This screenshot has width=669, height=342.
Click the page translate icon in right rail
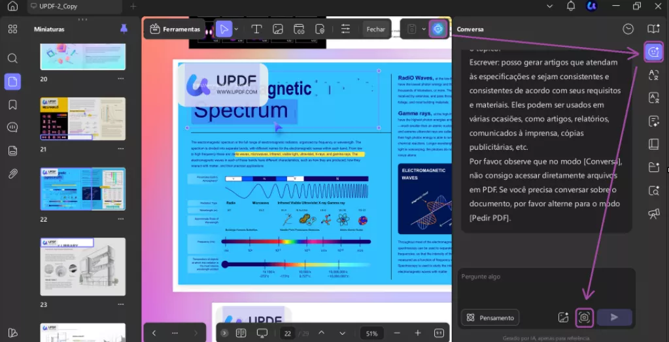coord(653,98)
